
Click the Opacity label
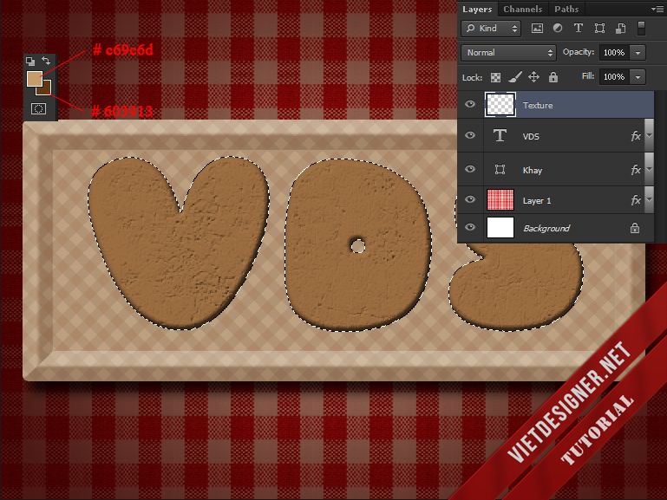pos(579,52)
